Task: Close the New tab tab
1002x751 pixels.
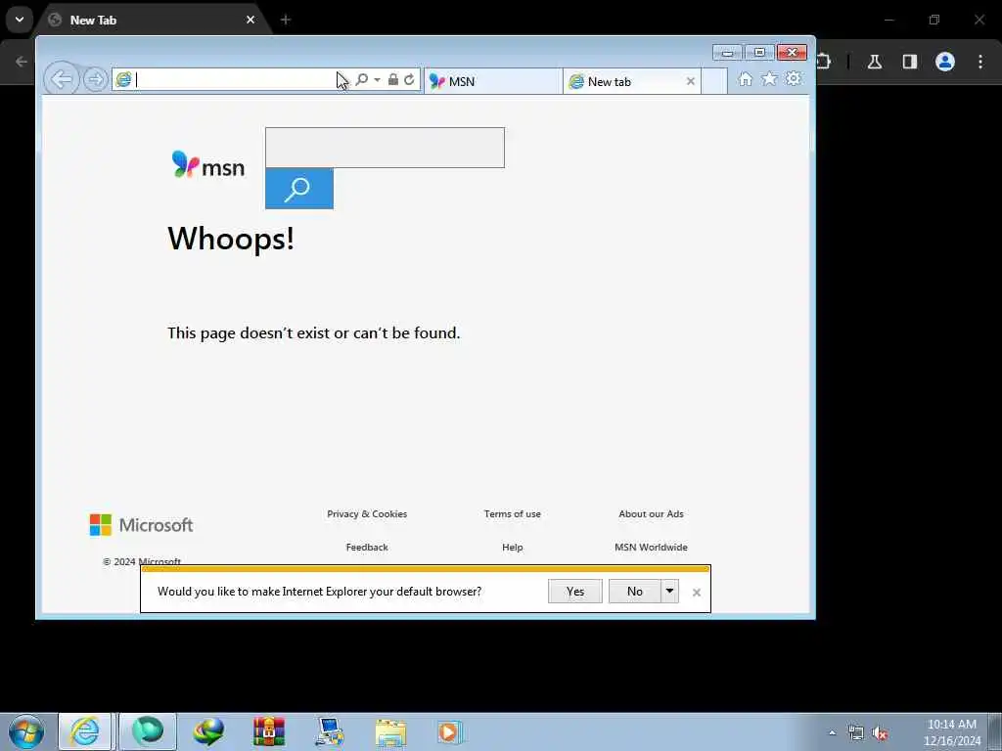Action: pos(690,81)
